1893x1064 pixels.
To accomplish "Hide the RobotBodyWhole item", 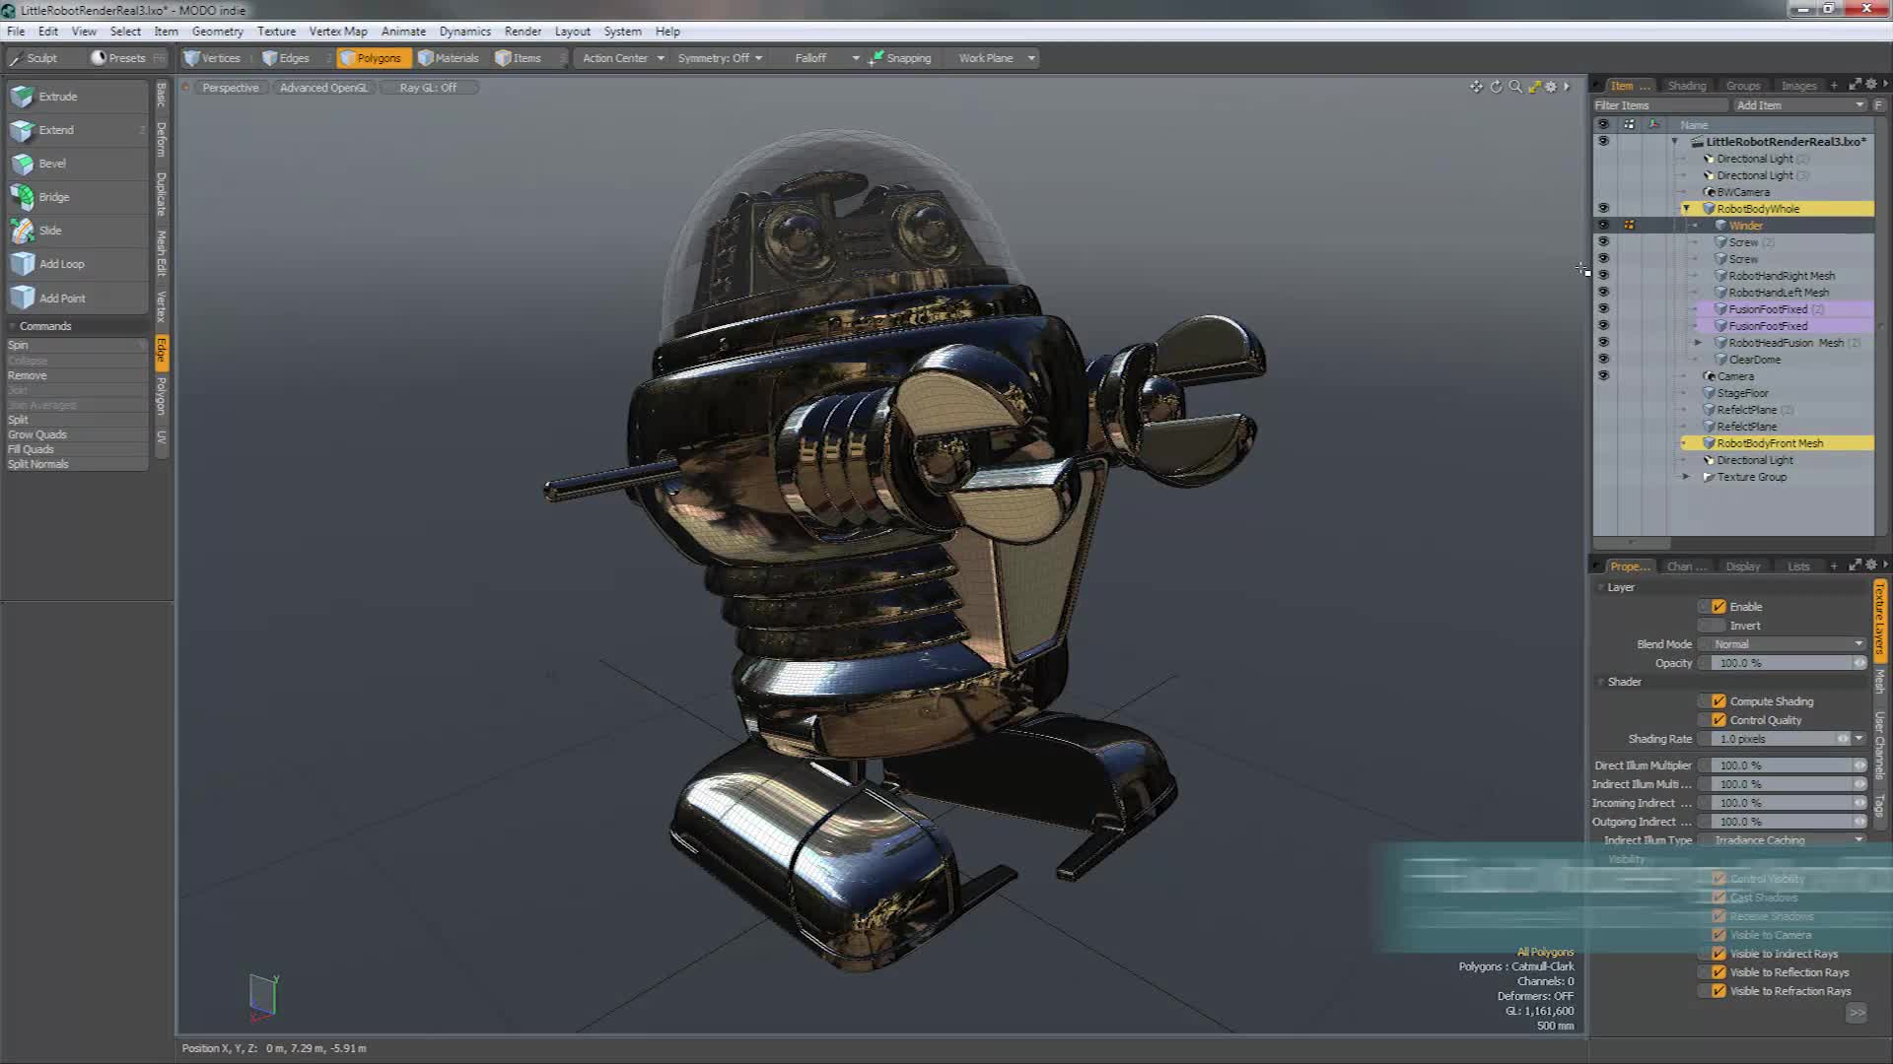I will [1603, 209].
